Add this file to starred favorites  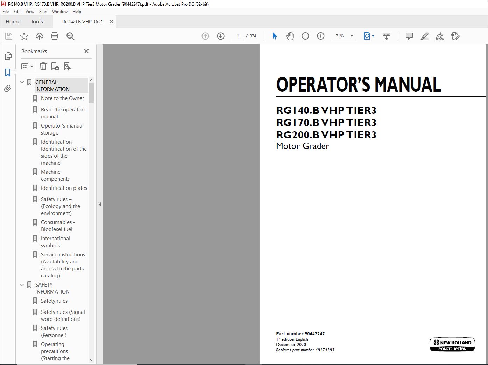[24, 36]
